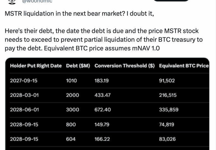Open the @woonomic handle link
Viewport: 216px width, 150px height.
click(37, 1)
